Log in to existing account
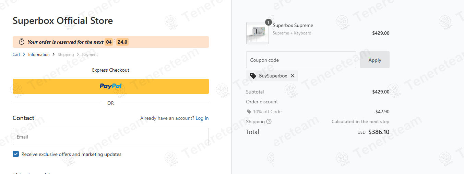The image size is (464, 174). 202,118
